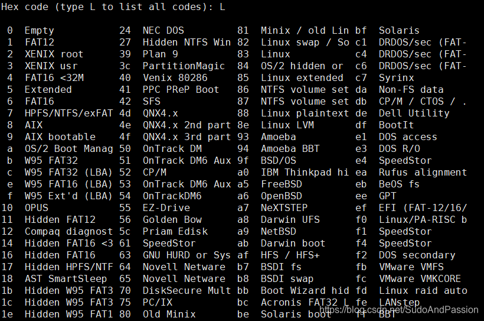
Task: Select the 'Empty' partition type entry
Action: pyautogui.click(x=39, y=31)
